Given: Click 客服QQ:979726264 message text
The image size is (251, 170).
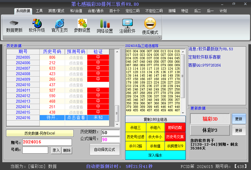Looking at the screenshot, I should [x=204, y=65].
